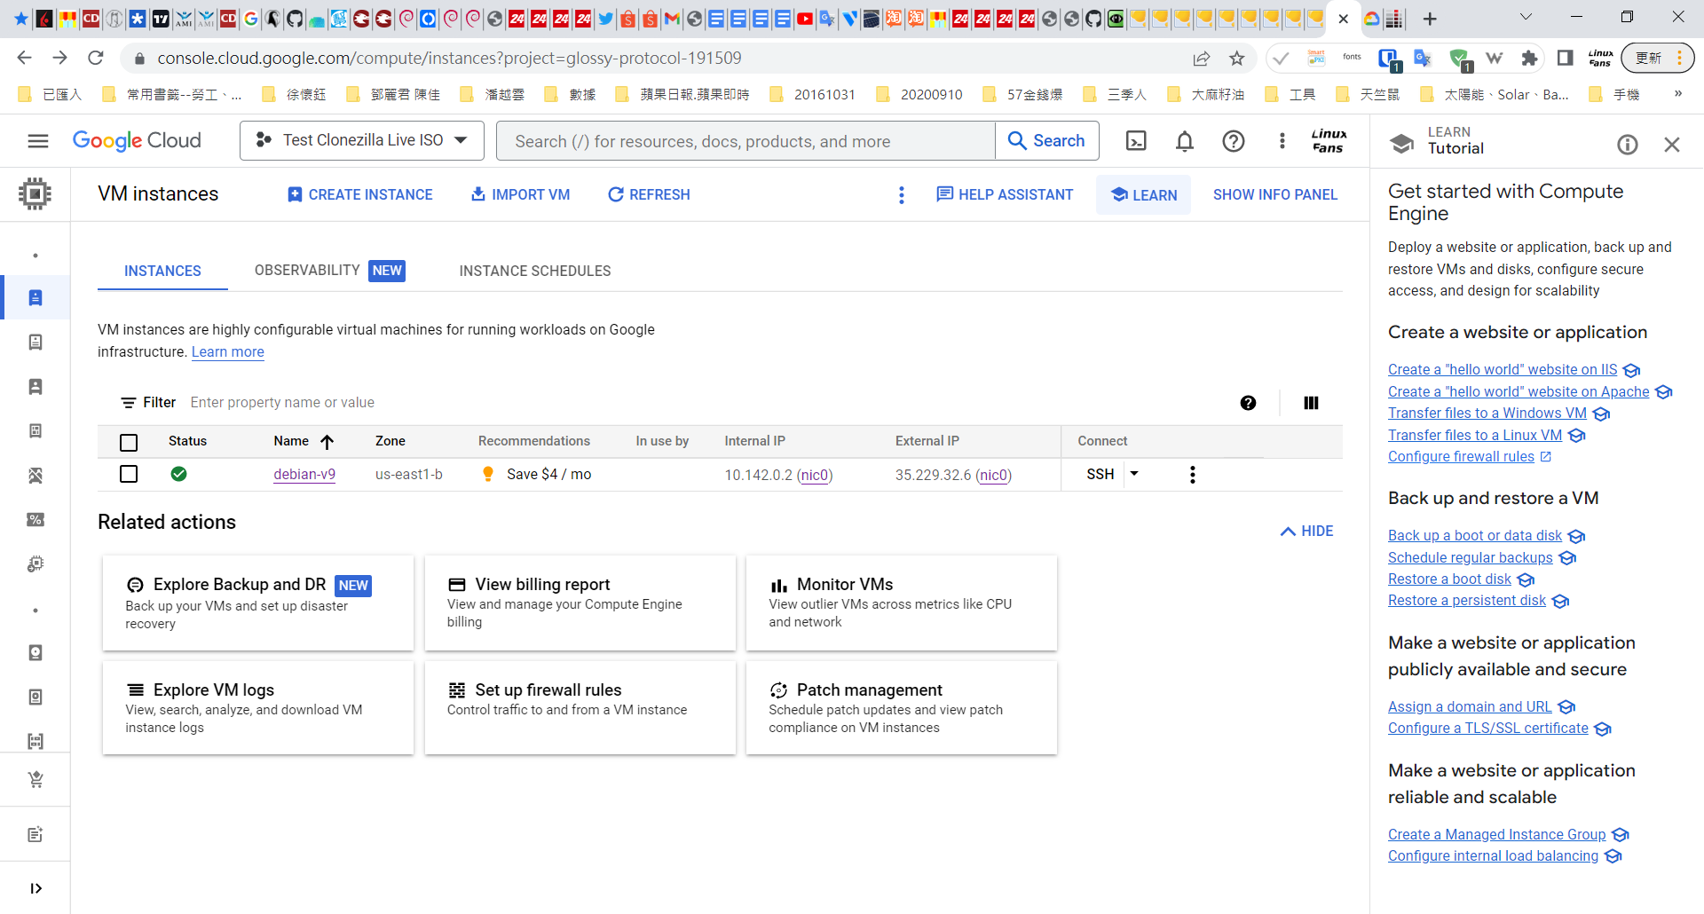Open the VM instances toolbar overflow menu
Viewport: 1704px width, 914px height.
coord(902,195)
